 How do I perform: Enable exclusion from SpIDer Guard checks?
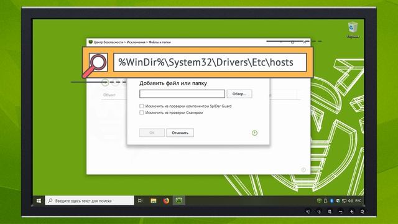click(x=141, y=106)
